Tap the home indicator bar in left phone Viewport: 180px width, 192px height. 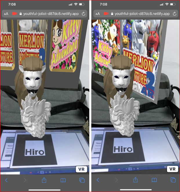pos(44,190)
